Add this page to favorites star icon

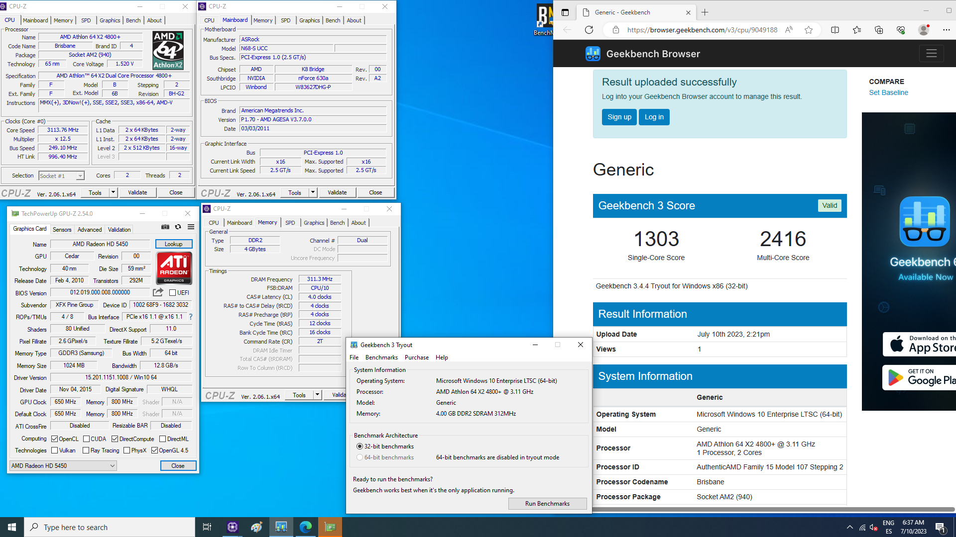pyautogui.click(x=809, y=30)
